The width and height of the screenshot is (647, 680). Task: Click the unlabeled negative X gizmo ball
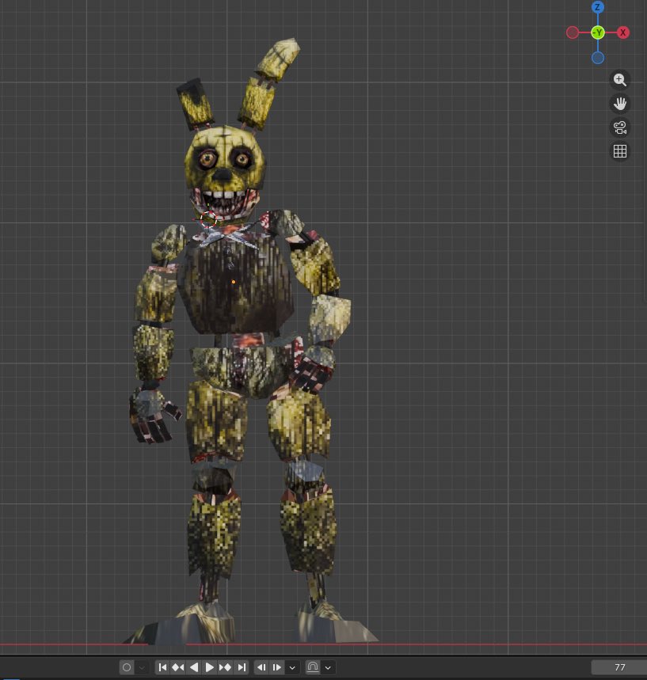[573, 32]
